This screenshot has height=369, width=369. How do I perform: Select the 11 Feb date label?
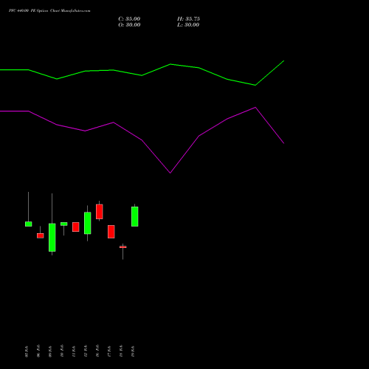click(74, 351)
